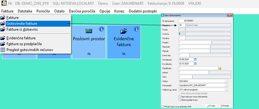Click the Št. dokumenta input field
Image resolution: width=259 pixels, height=109 pixels.
point(186,21)
